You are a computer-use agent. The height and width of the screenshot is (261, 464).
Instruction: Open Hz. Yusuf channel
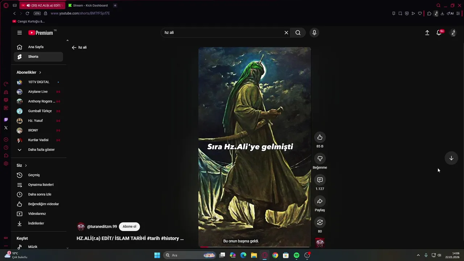[x=38, y=121]
